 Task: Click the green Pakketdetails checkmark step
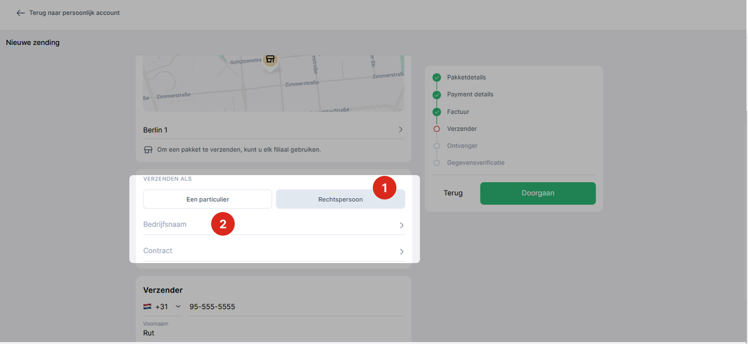[437, 77]
